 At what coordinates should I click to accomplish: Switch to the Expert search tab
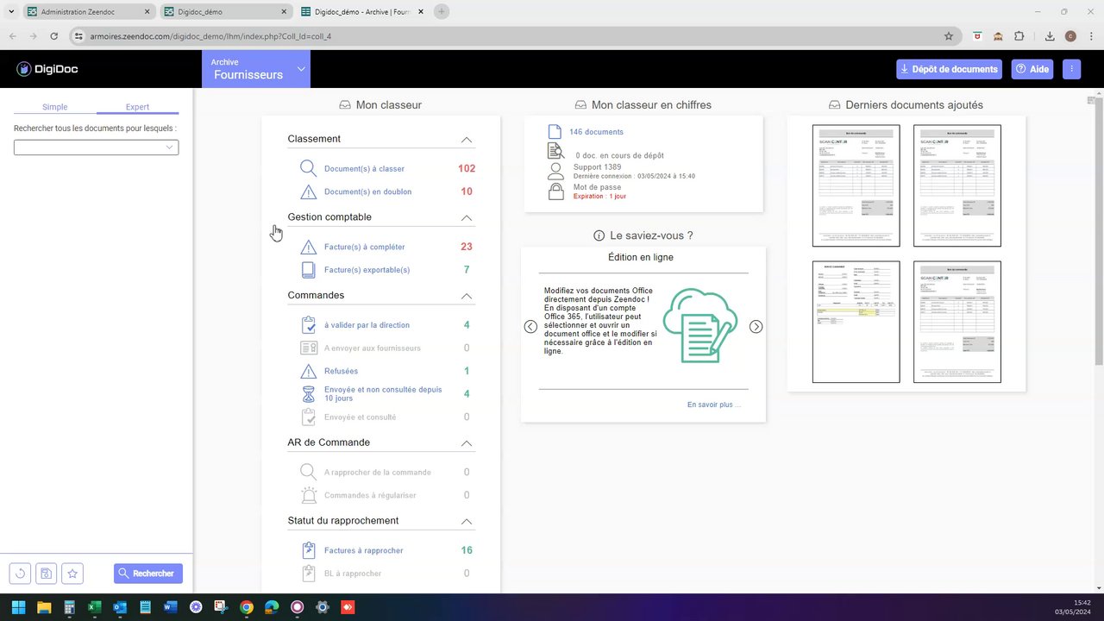(x=137, y=107)
